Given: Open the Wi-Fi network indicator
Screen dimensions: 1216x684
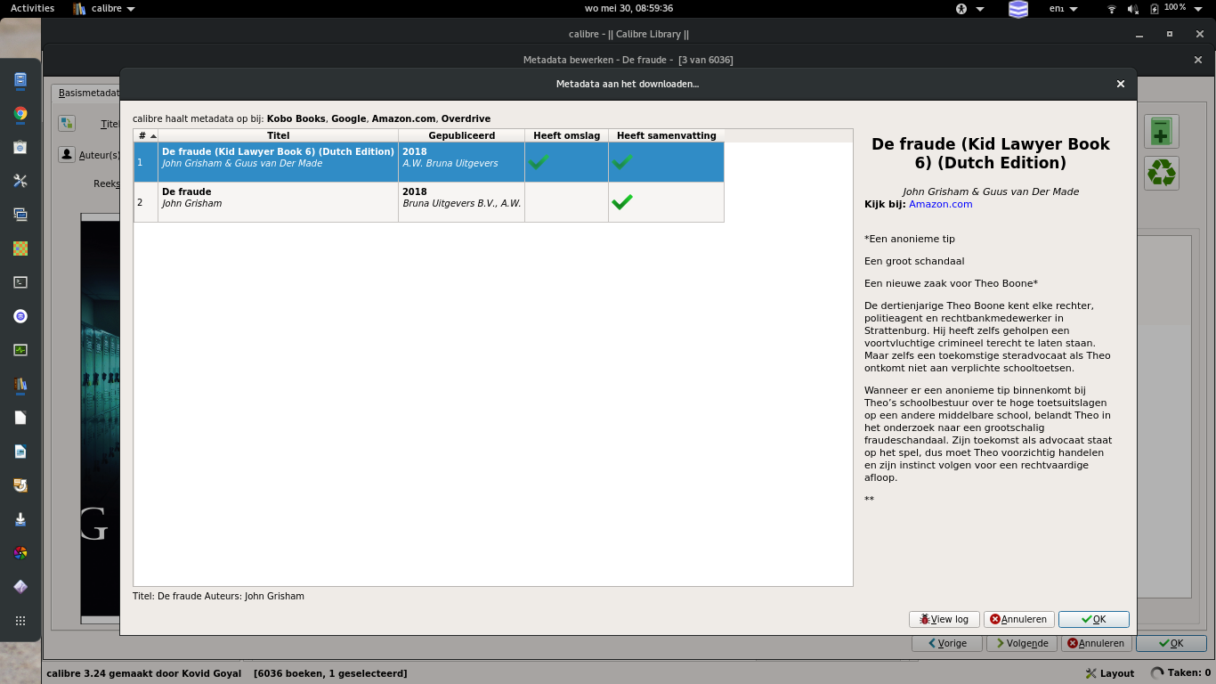Looking at the screenshot, I should click(x=1111, y=9).
